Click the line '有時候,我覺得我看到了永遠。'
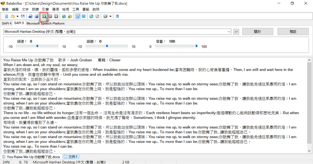 pos(30,122)
